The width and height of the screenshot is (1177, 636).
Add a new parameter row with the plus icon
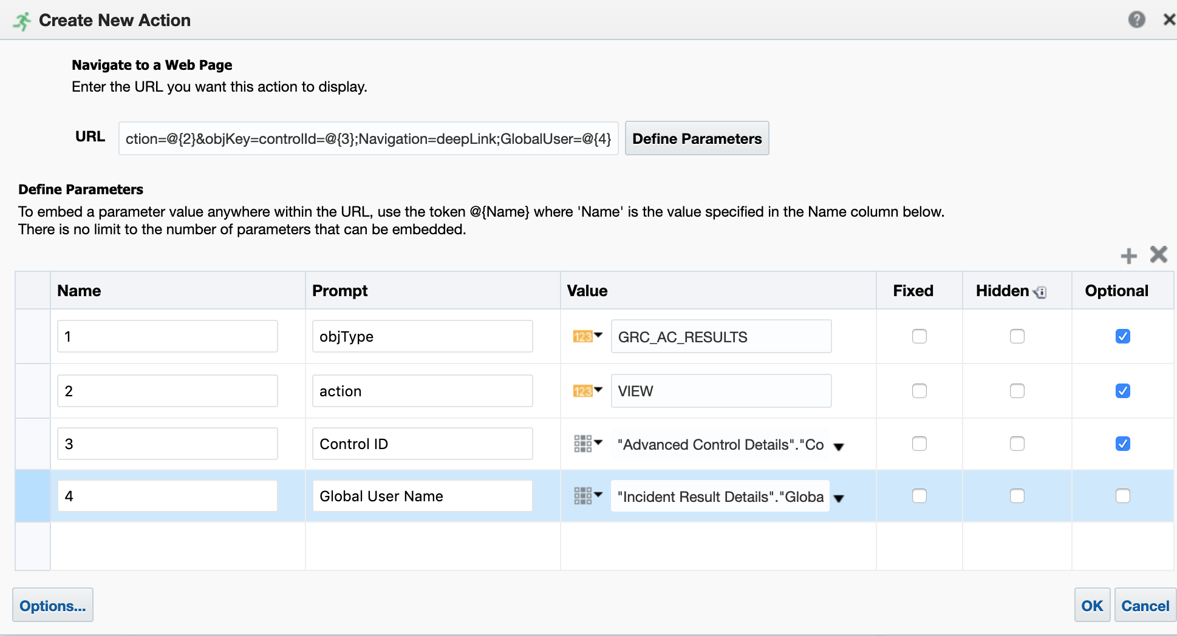[1128, 255]
